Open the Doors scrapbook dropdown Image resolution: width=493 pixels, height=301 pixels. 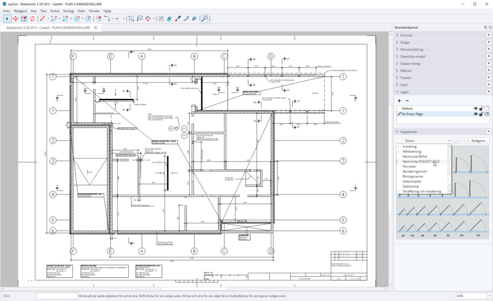point(423,140)
